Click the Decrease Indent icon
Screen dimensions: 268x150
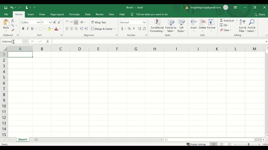coord(82,29)
